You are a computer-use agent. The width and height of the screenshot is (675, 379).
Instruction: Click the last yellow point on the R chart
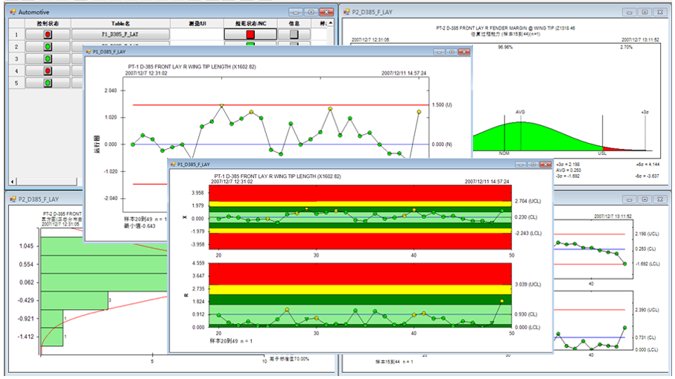502,301
